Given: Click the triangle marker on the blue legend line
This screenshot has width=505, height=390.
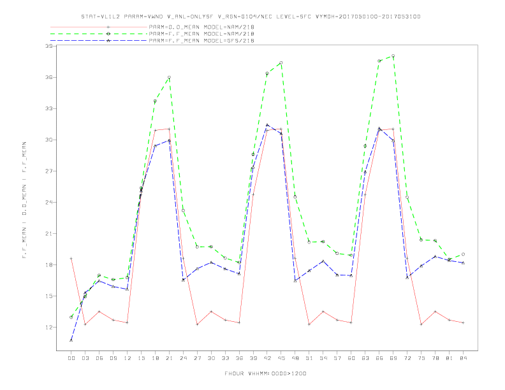Looking at the screenshot, I should click(x=108, y=41).
